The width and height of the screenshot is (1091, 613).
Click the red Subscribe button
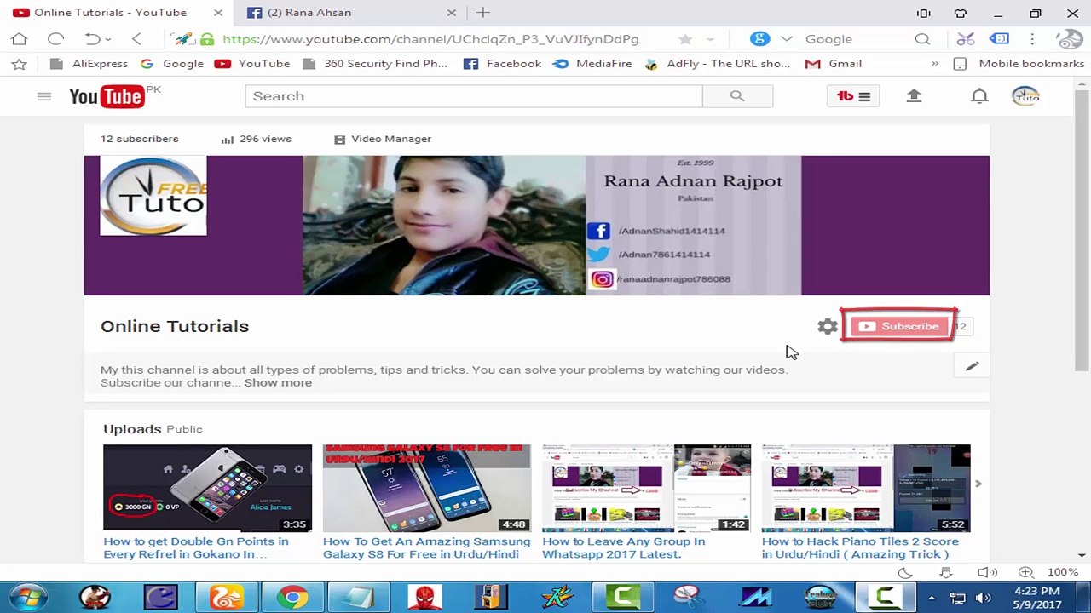(x=899, y=326)
